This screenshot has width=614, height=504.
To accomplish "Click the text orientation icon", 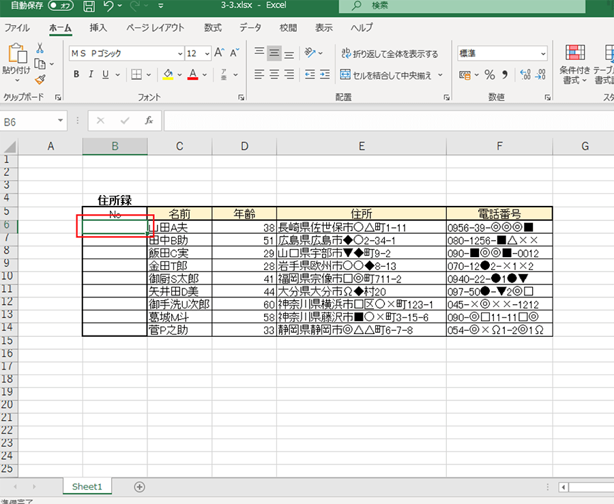I will click(x=310, y=53).
